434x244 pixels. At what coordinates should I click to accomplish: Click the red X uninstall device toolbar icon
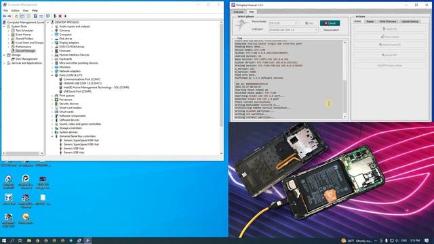60,16
